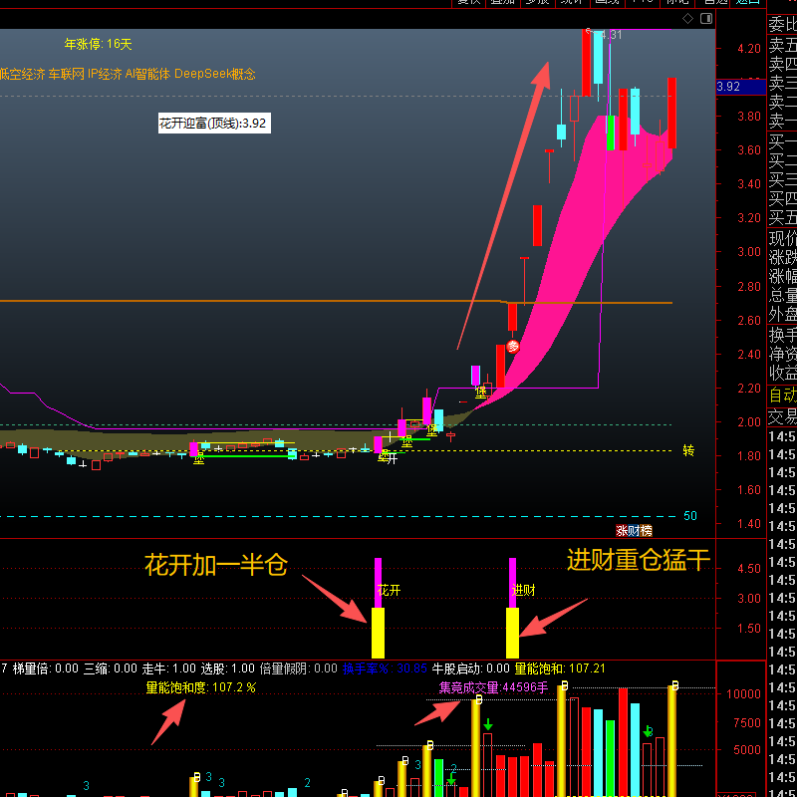Viewport: 797px width, 797px height.
Task: Open the 低空经济 concept tag
Action: (x=22, y=74)
